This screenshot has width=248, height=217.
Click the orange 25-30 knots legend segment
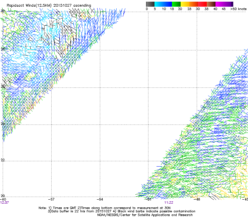tap(194, 4)
